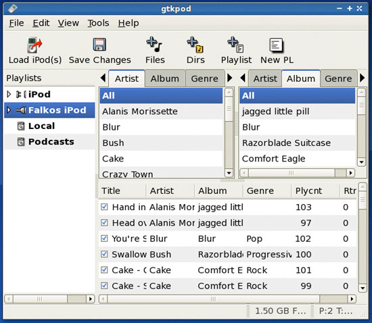The image size is (372, 323).
Task: Select Alanis Morissette in artist list
Action: (x=161, y=111)
